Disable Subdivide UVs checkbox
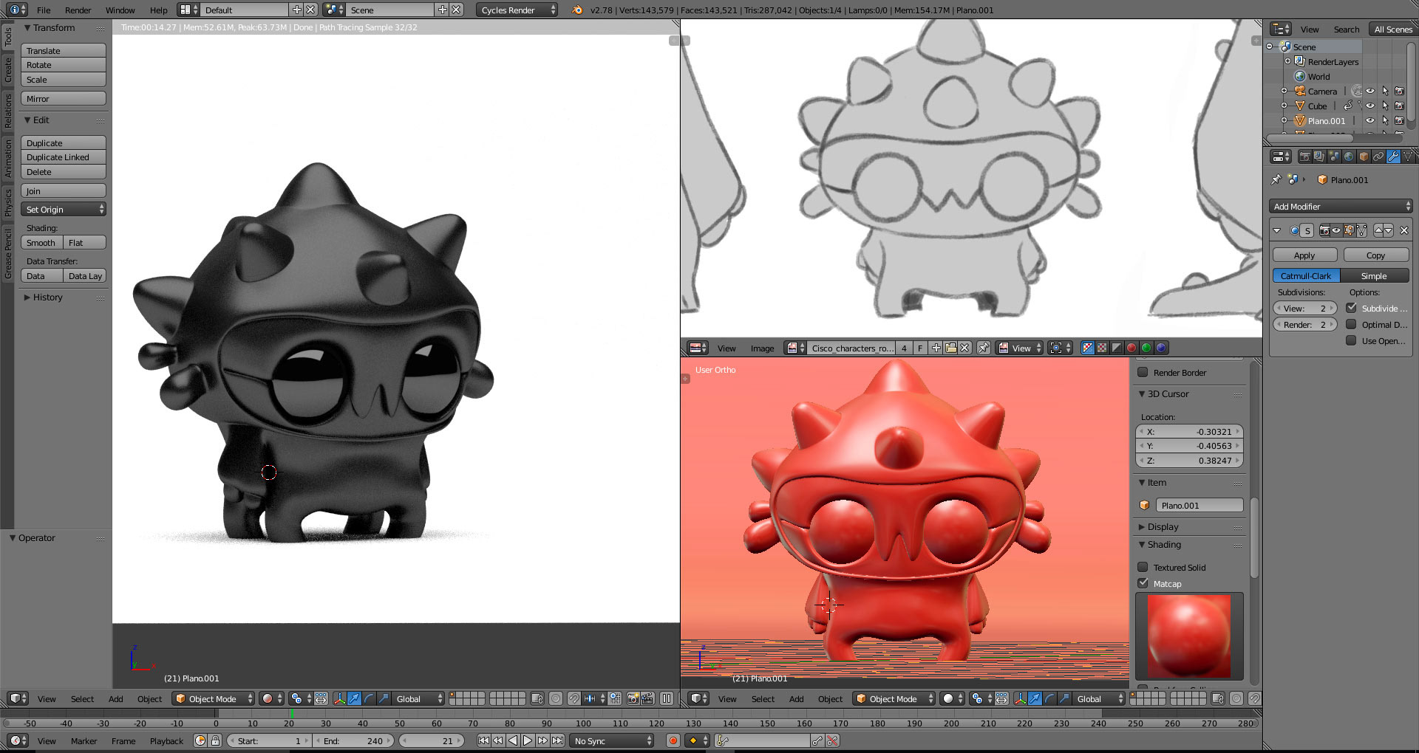The image size is (1419, 753). 1351,308
